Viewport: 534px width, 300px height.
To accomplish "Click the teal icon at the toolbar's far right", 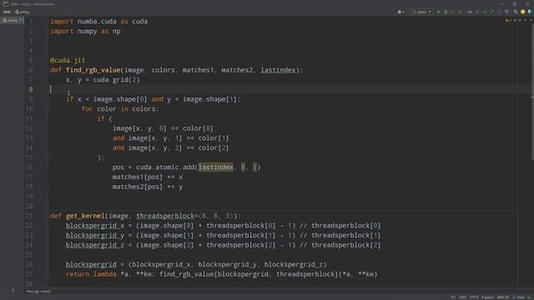I will click(530, 12).
